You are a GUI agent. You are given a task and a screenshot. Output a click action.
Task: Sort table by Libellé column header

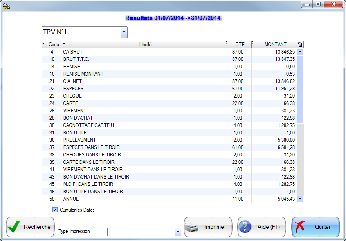coord(146,45)
